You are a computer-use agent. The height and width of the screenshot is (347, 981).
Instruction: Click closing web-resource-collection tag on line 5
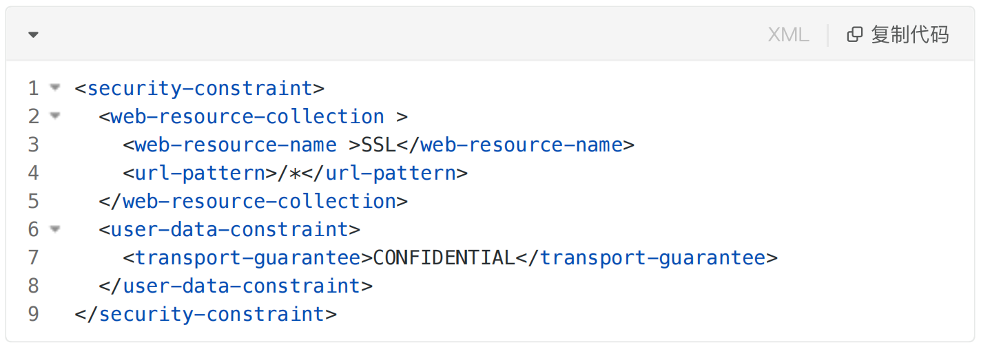point(259,201)
